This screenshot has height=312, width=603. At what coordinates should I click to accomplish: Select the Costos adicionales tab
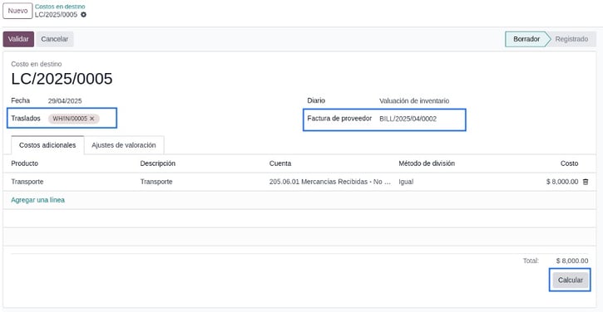pos(47,145)
